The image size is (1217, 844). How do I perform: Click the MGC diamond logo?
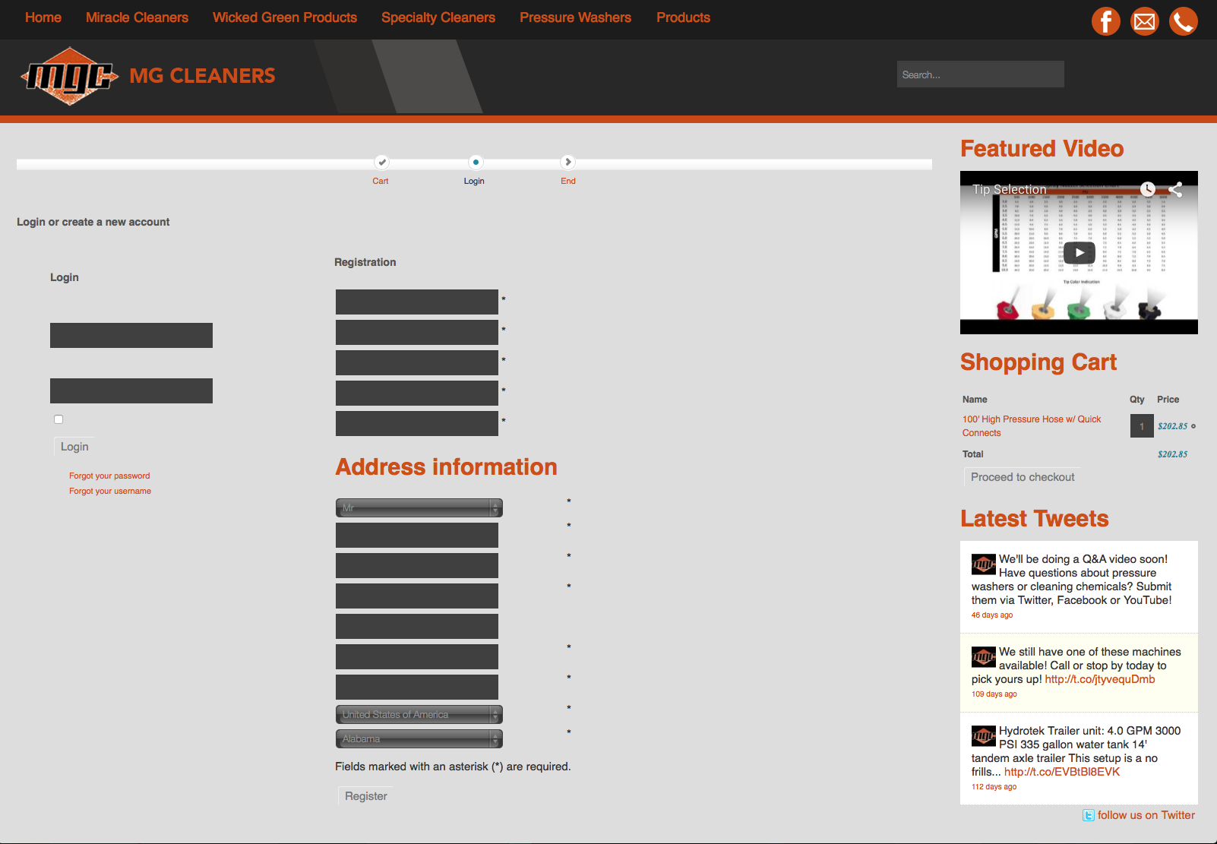tap(69, 76)
